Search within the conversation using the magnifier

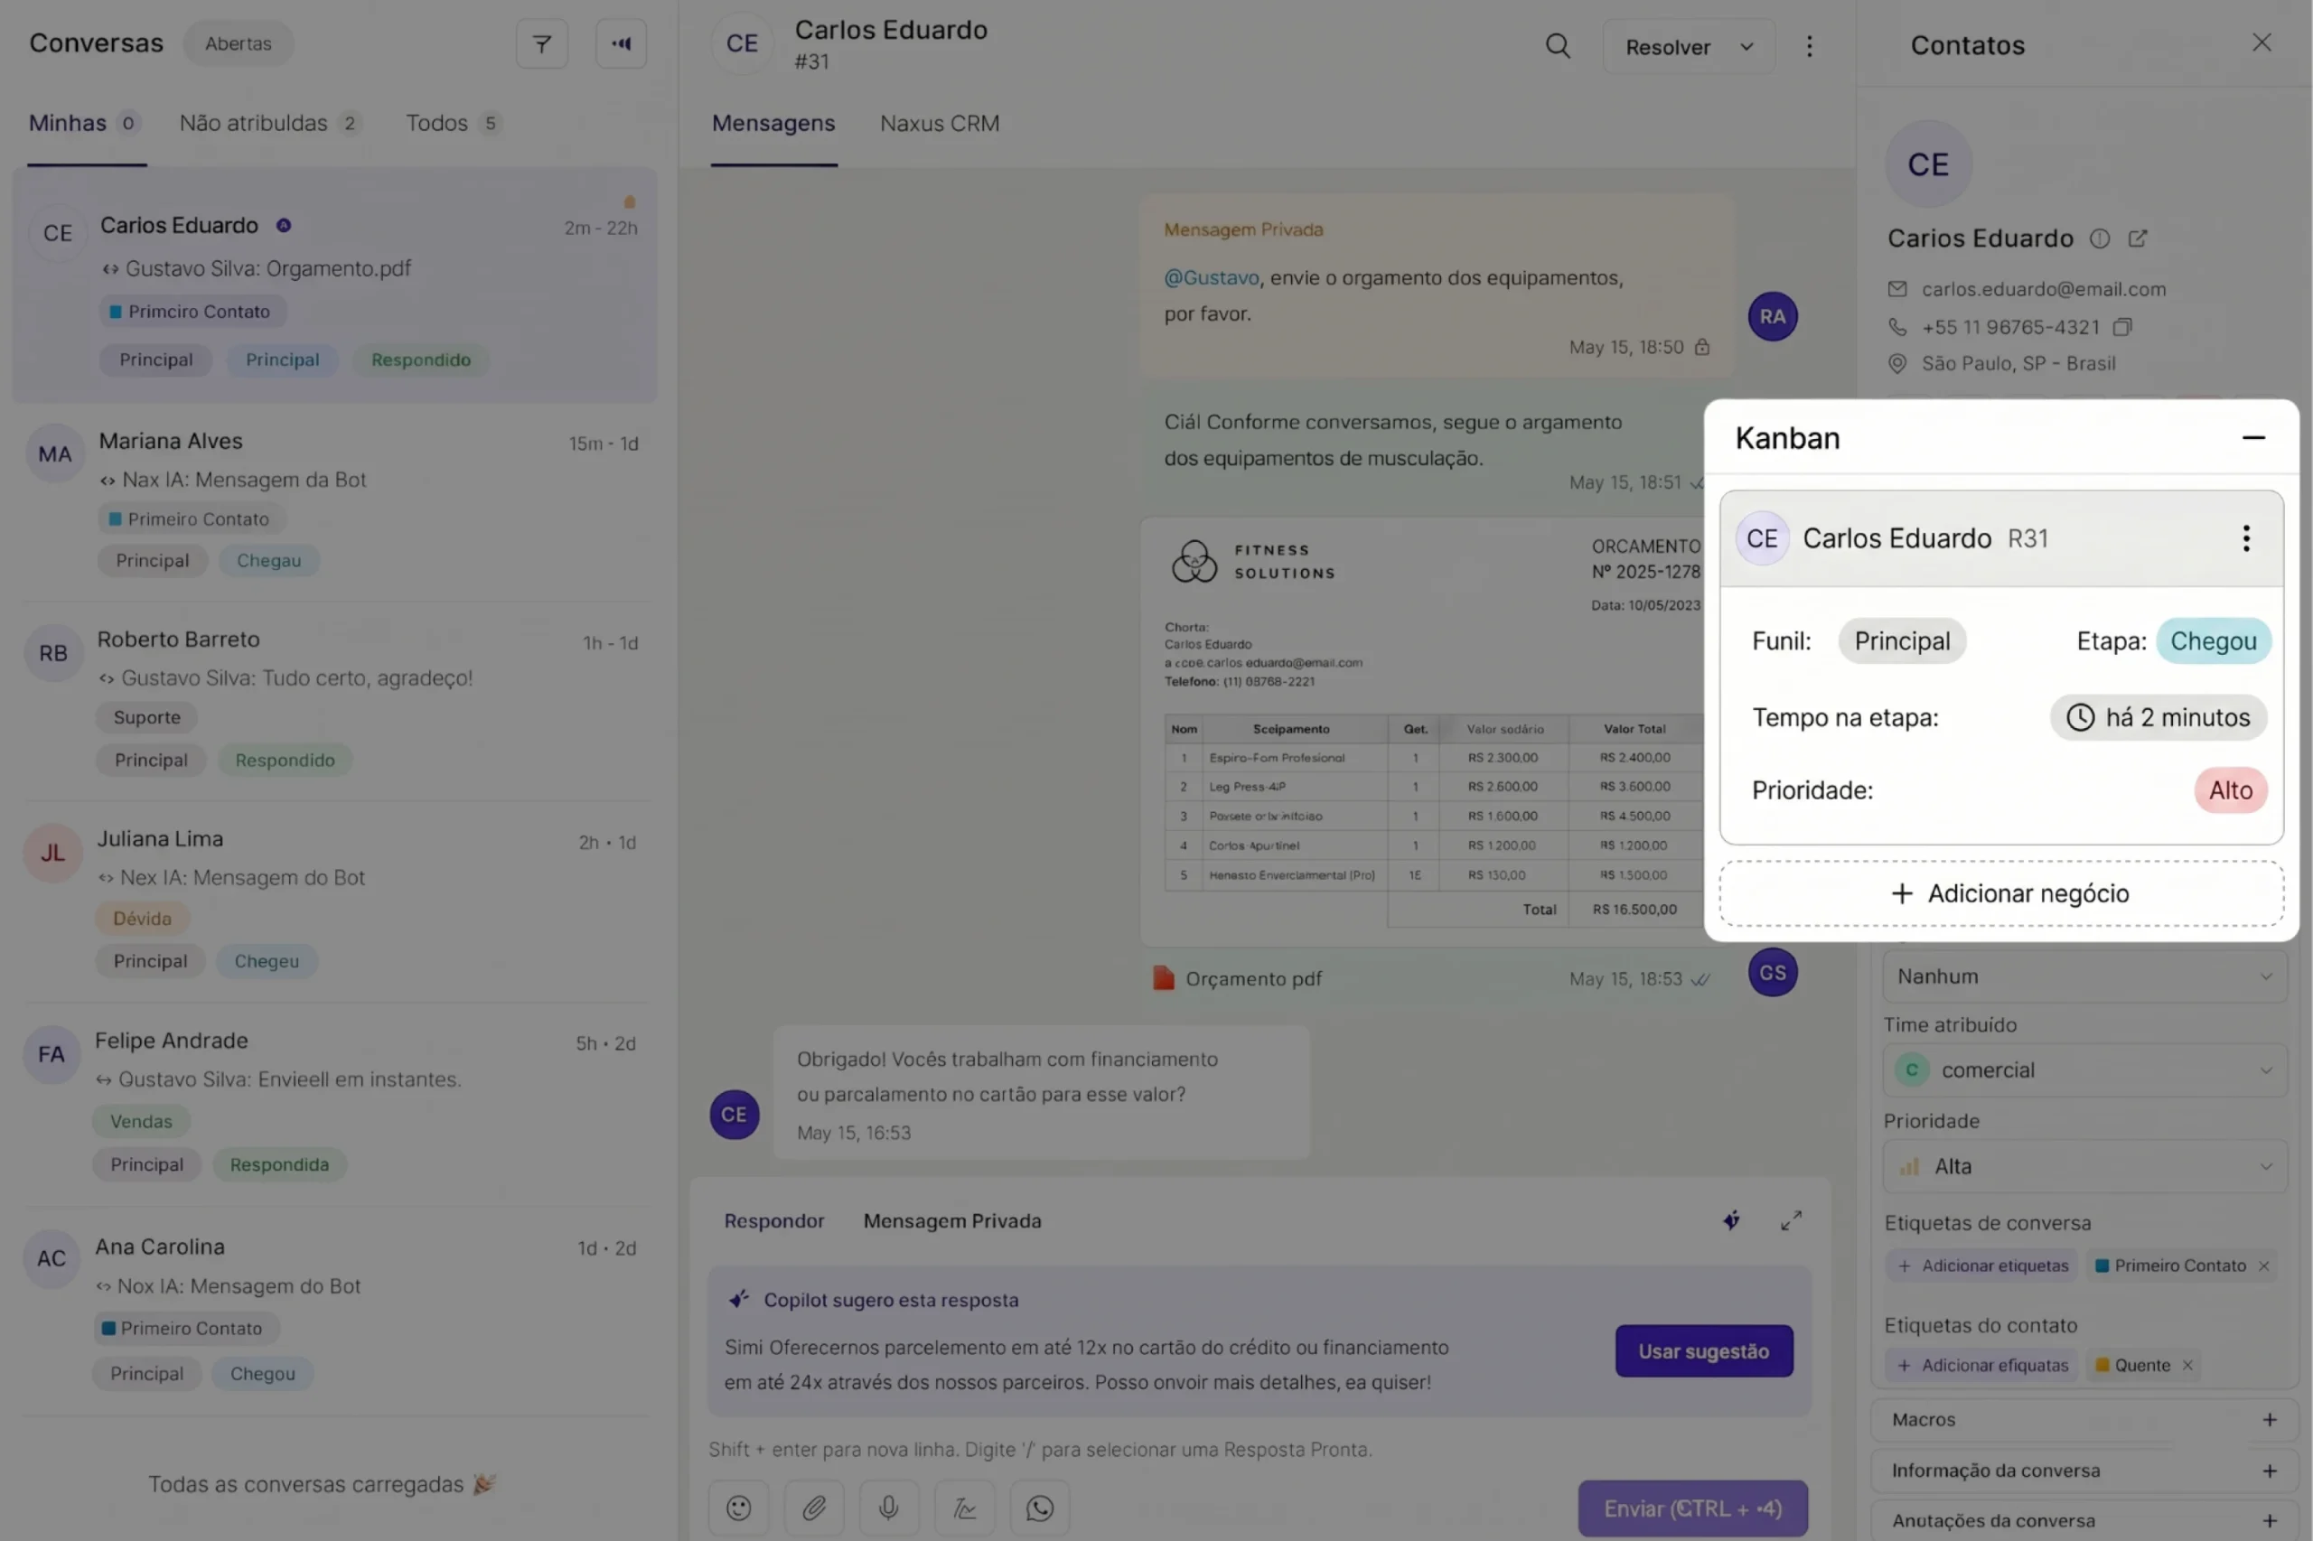1557,46
